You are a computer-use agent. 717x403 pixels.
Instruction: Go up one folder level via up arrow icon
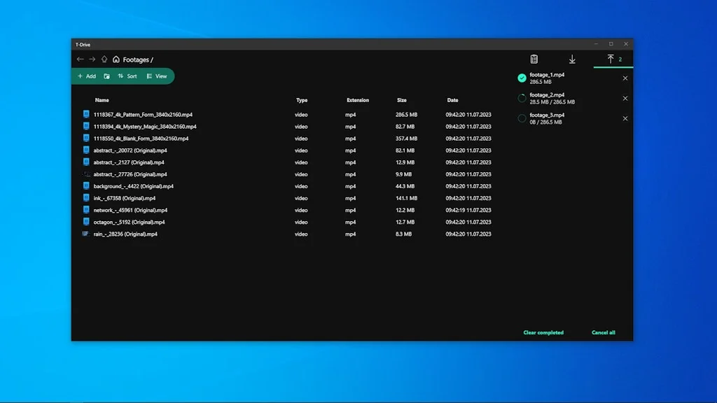(x=104, y=59)
